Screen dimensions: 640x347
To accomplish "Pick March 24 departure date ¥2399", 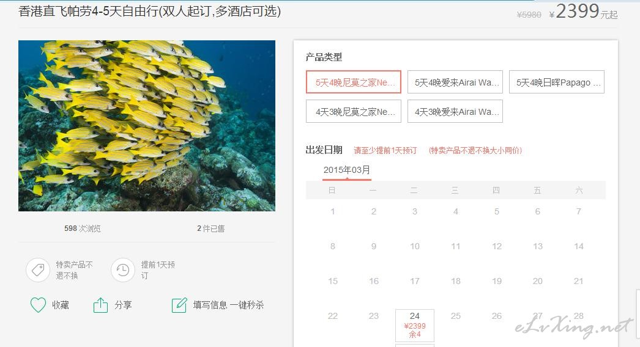I will click(x=415, y=325).
